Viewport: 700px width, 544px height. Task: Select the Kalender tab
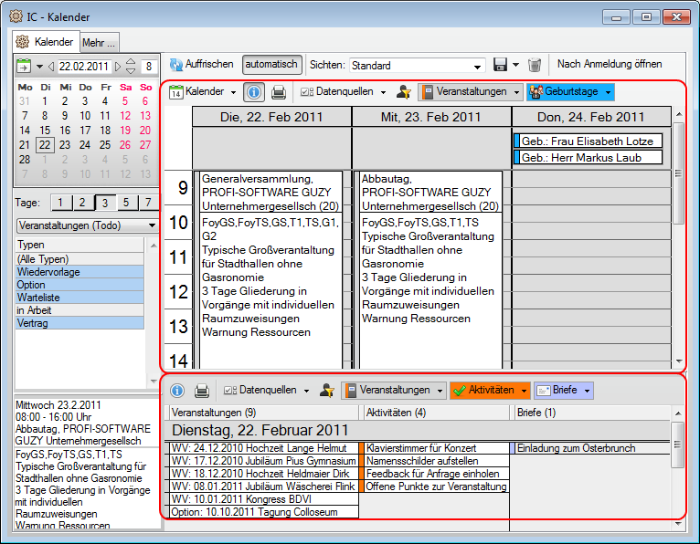(x=46, y=42)
